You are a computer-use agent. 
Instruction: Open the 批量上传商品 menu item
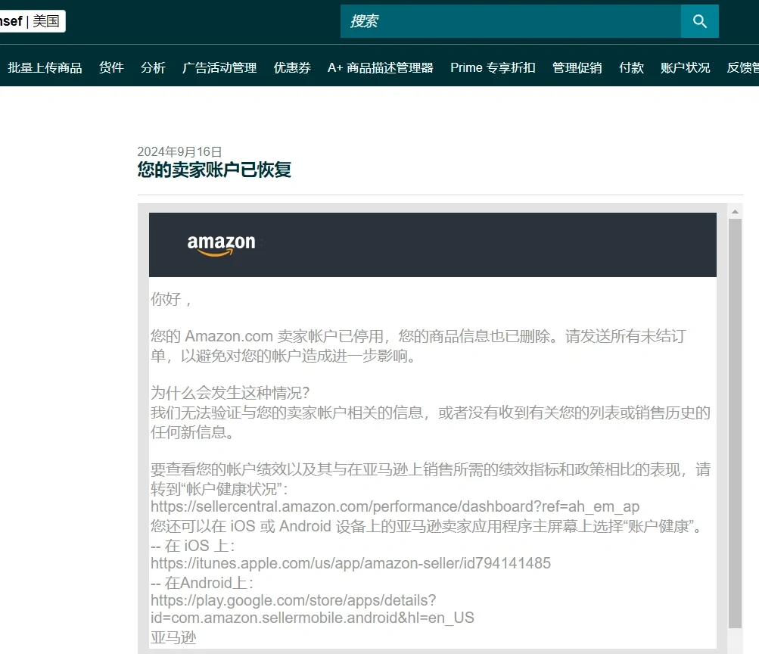45,68
